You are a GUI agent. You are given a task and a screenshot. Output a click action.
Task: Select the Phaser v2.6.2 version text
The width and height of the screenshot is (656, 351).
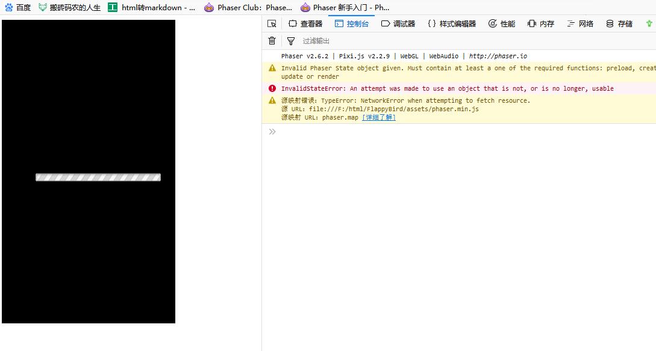click(305, 56)
